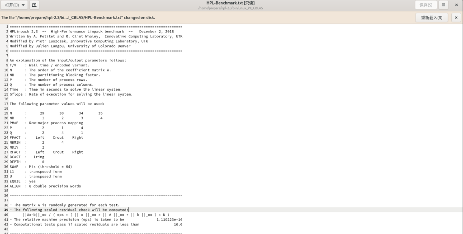Open the 打开(O) file dropdown
This screenshot has width=463, height=234.
(x=14, y=5)
